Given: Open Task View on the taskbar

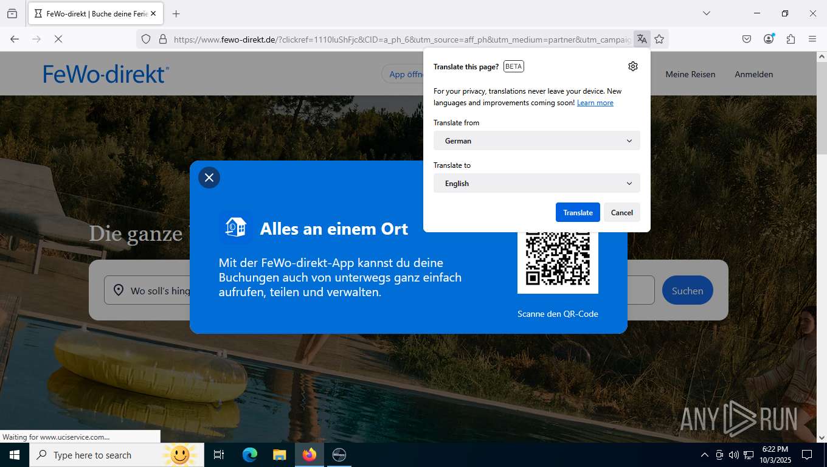Looking at the screenshot, I should 219,455.
